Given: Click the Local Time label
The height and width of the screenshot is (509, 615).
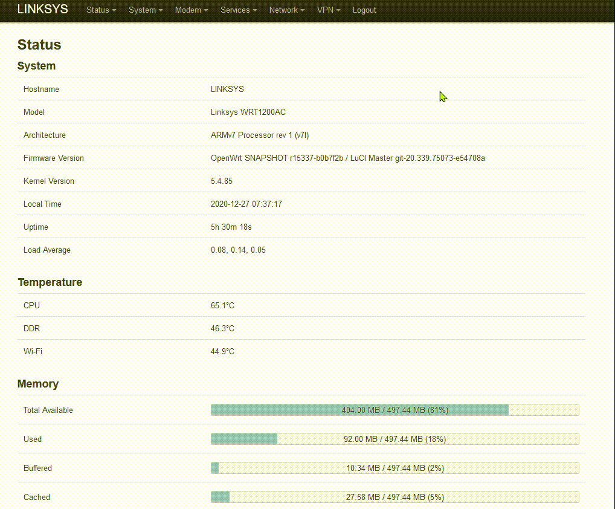Looking at the screenshot, I should click(42, 204).
